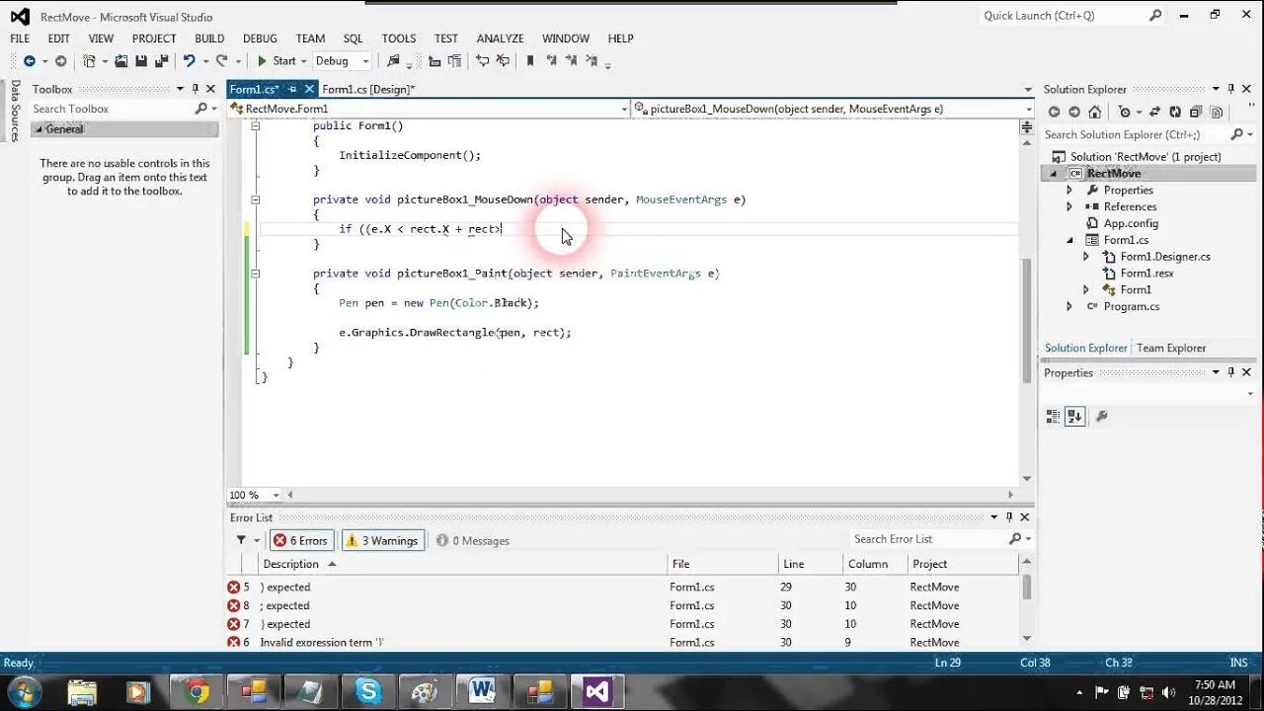Click the Solution Explorer Forward arrow icon
The image size is (1264, 711).
[1073, 112]
